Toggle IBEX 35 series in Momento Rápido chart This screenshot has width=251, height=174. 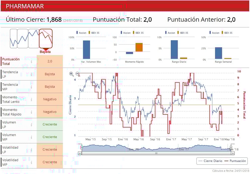click(x=138, y=33)
